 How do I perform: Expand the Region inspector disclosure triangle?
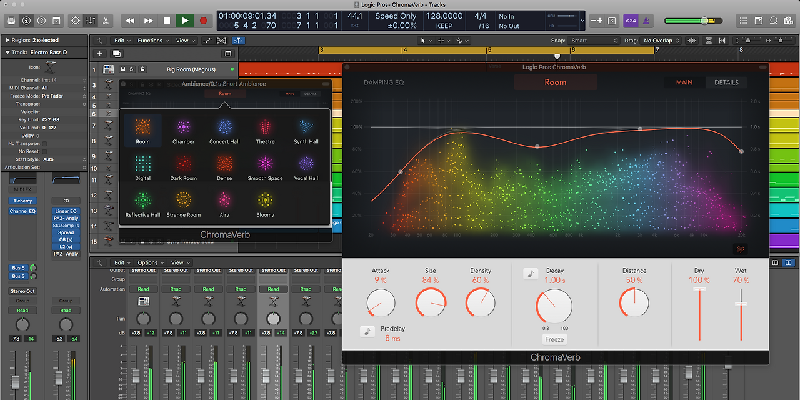pyautogui.click(x=7, y=41)
